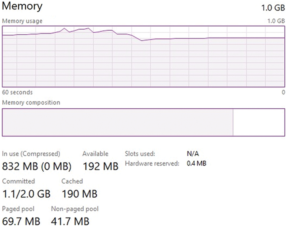Click the 832 MB (0 MB) value
287x227 pixels.
pos(37,166)
